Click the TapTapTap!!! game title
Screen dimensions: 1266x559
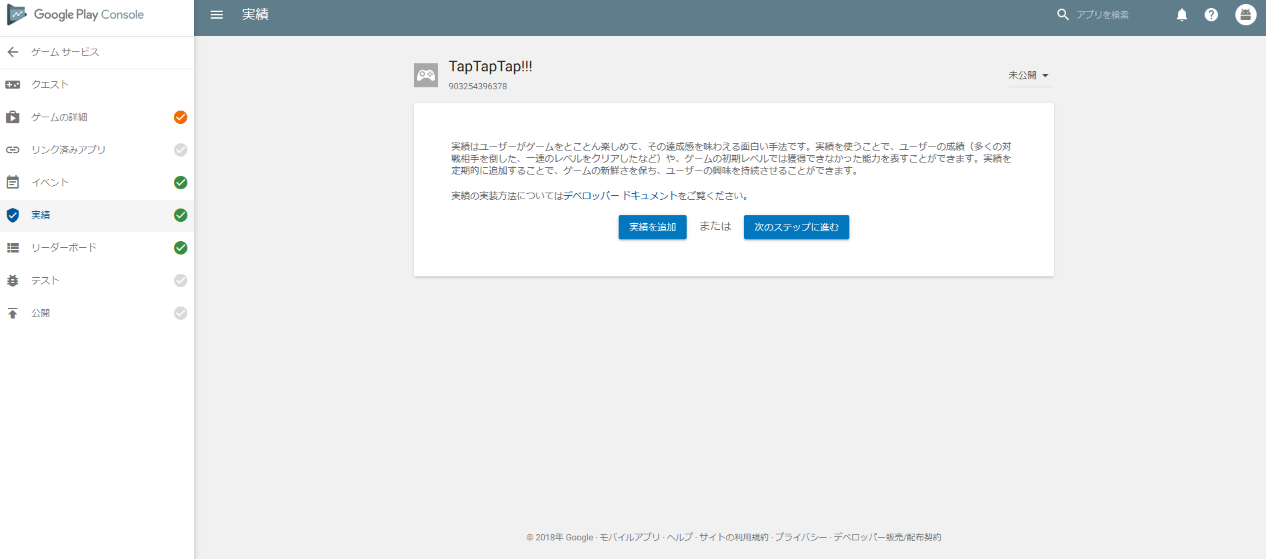pos(491,67)
